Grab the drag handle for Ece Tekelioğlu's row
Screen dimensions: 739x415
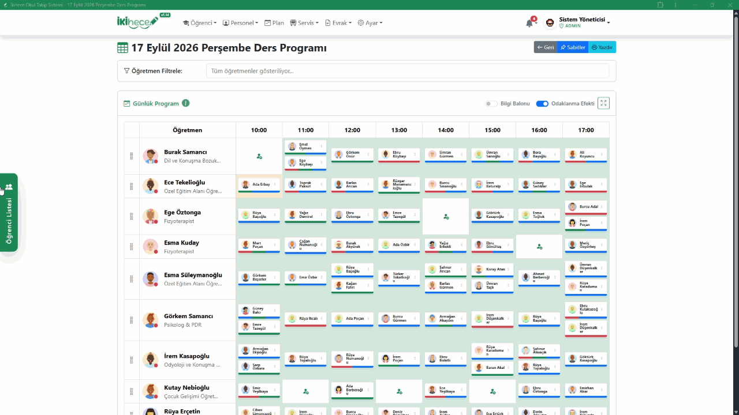click(131, 186)
